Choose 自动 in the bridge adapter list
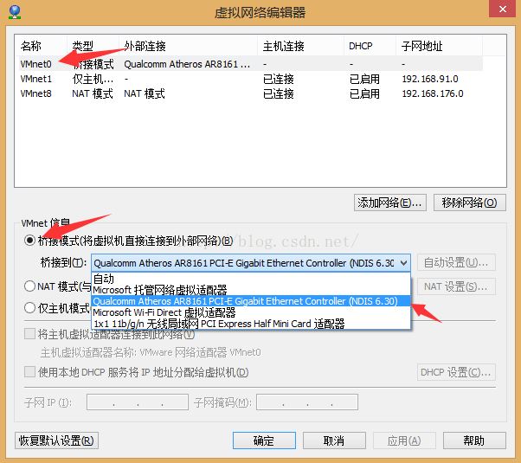The image size is (521, 463). pyautogui.click(x=251, y=279)
